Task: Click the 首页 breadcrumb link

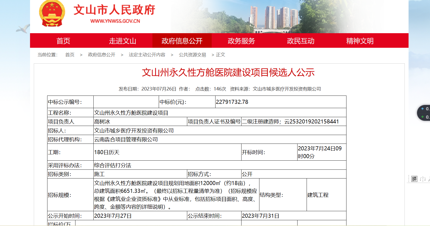Action: (70, 55)
